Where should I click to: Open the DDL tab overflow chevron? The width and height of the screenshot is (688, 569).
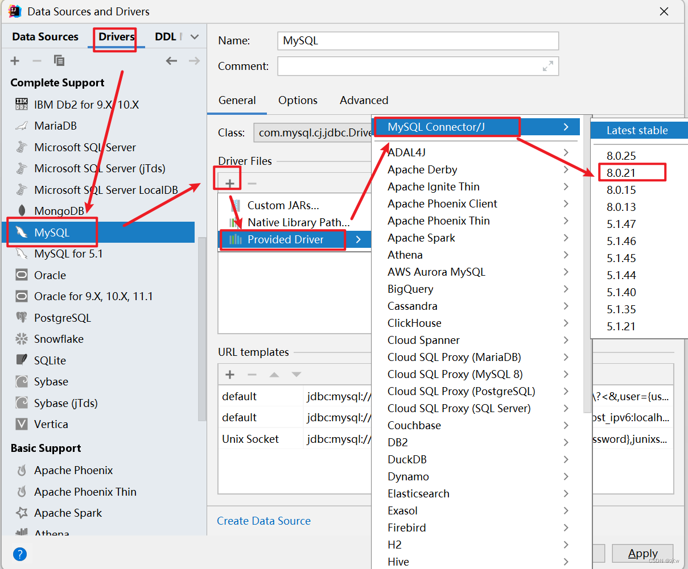(x=193, y=36)
